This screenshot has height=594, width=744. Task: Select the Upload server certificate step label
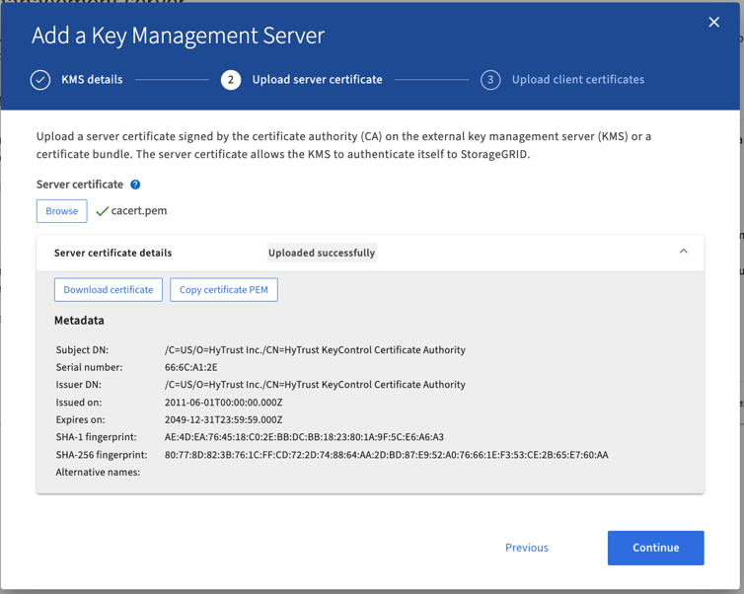[x=317, y=80]
